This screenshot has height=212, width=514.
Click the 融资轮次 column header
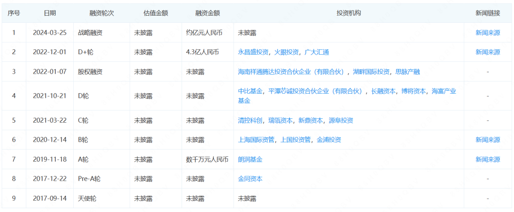(102, 13)
